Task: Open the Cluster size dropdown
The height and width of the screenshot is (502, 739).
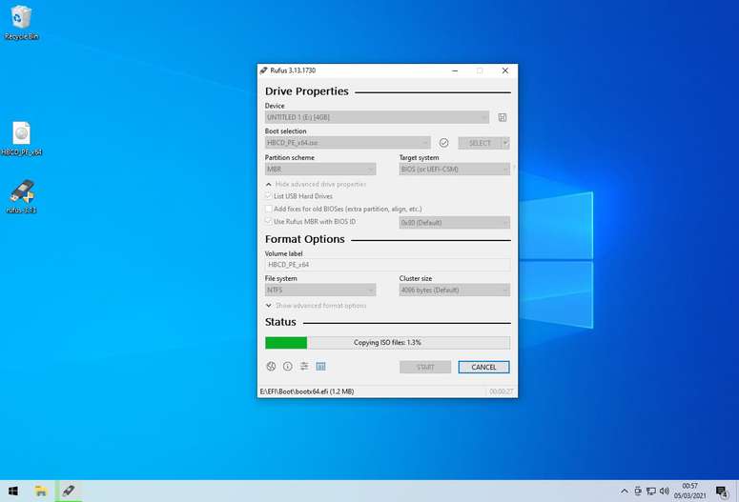Action: [454, 290]
